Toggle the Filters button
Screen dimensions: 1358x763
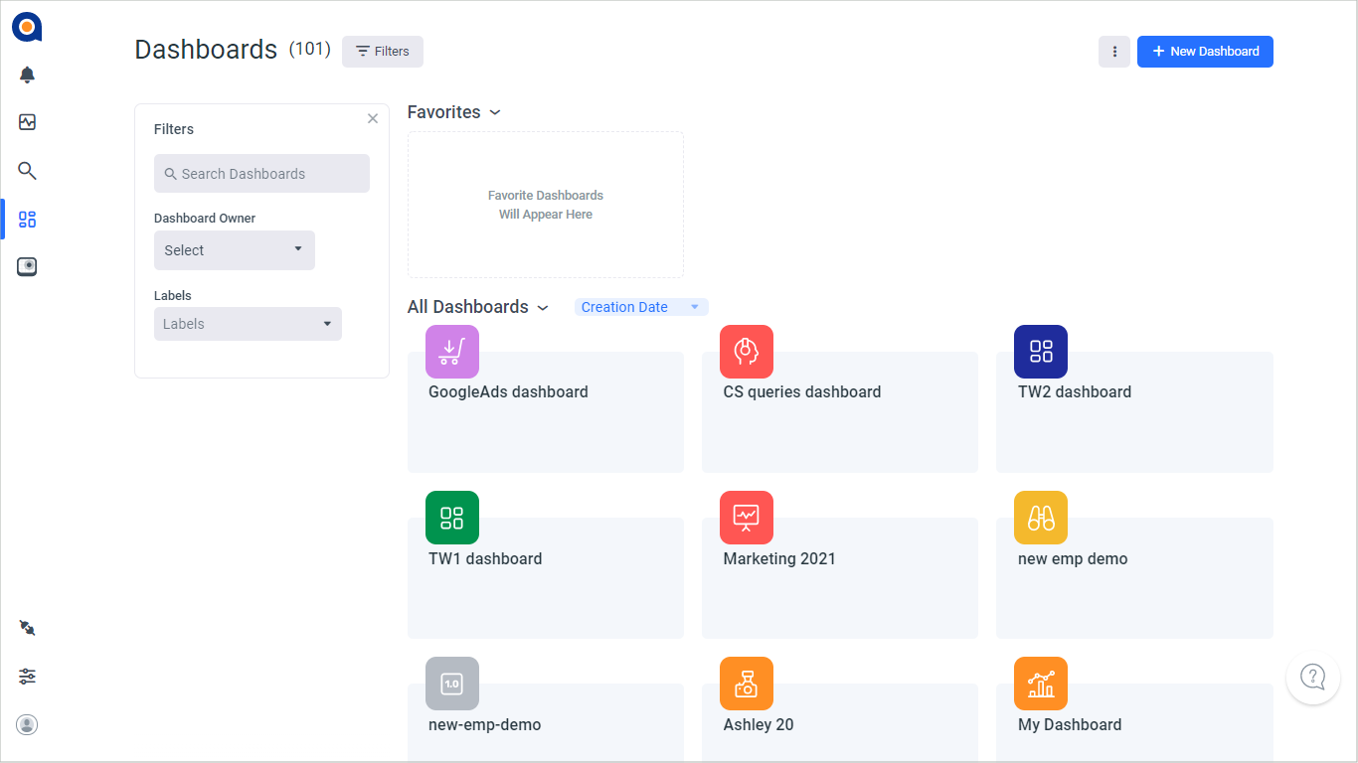click(383, 52)
